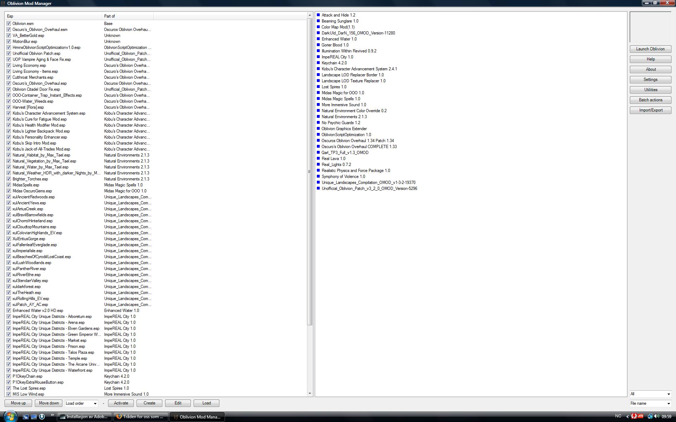Open the volume speaker tray icon
This screenshot has width=676, height=422.
657,416
